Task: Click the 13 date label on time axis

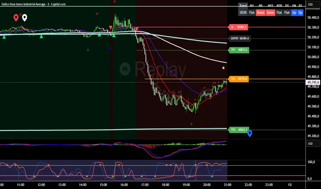Action: (290, 185)
